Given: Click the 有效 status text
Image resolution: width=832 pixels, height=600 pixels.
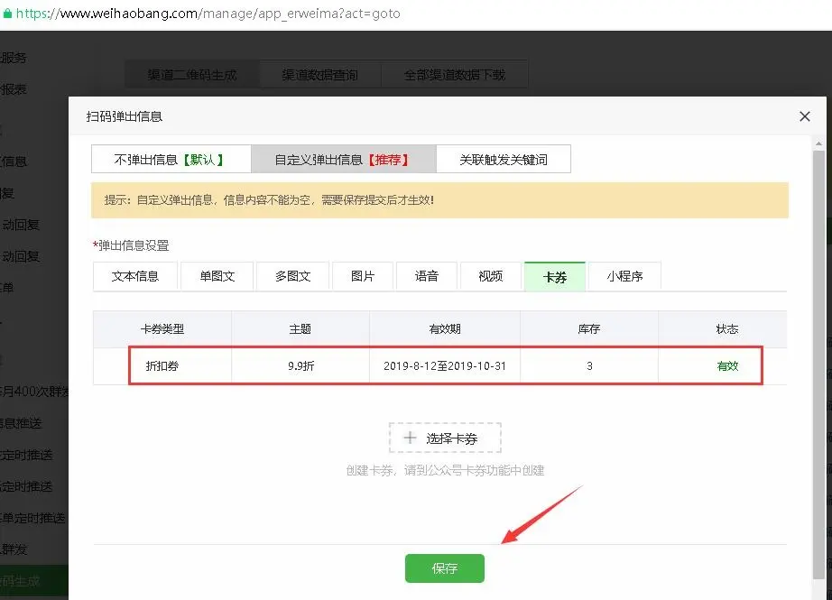Looking at the screenshot, I should [727, 365].
